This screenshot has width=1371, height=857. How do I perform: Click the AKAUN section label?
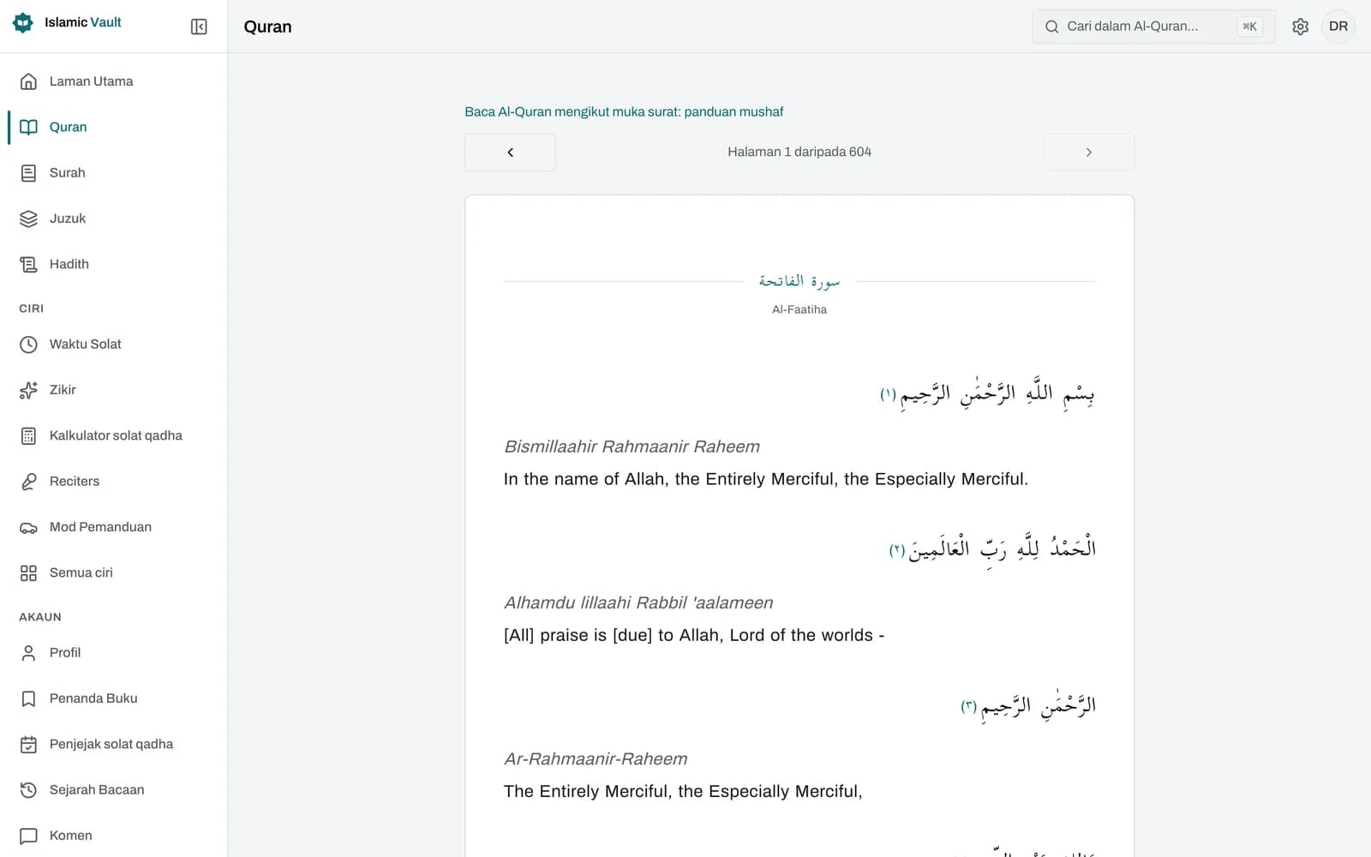point(40,617)
